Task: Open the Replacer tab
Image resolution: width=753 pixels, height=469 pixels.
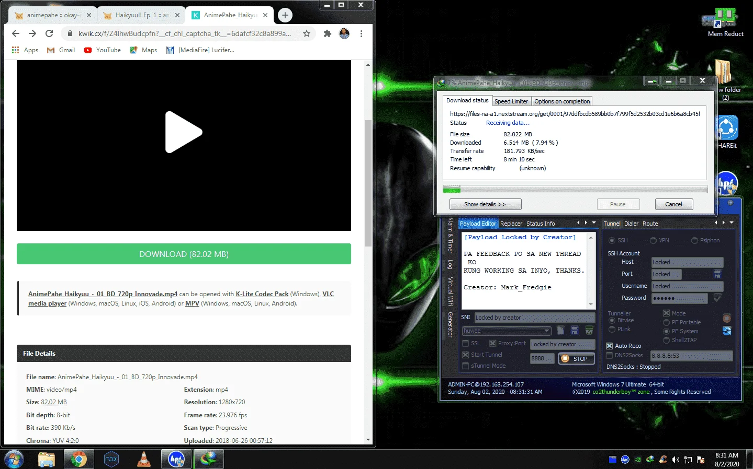Action: [511, 224]
